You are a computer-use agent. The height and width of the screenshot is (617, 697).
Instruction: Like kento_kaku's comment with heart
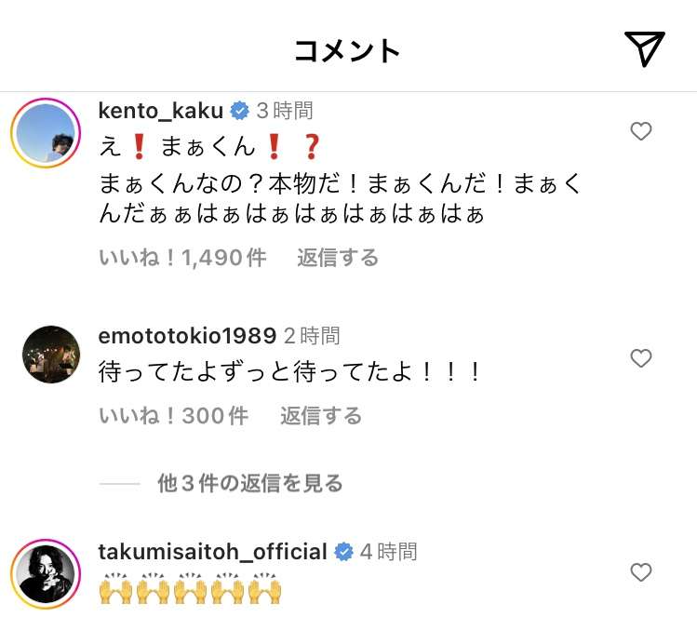pos(641,132)
